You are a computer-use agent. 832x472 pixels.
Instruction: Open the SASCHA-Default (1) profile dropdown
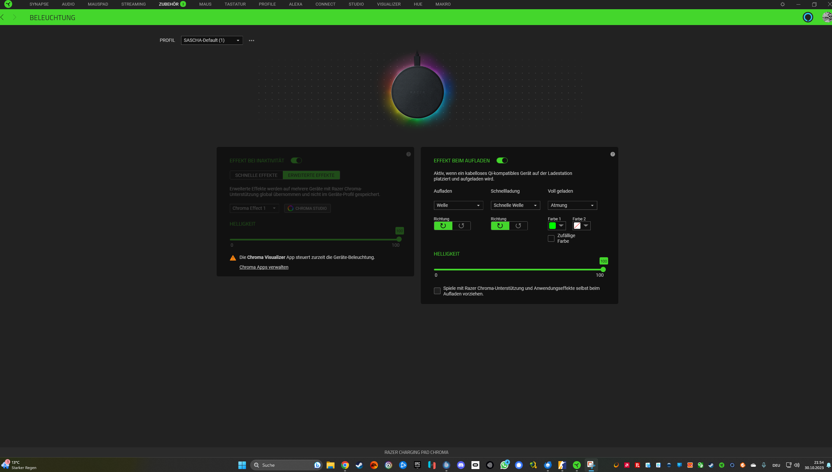[x=212, y=40]
